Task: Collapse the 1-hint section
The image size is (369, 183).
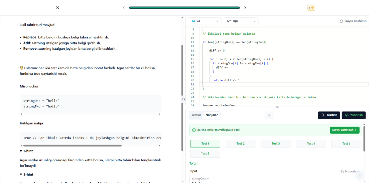Action: click(x=26, y=151)
